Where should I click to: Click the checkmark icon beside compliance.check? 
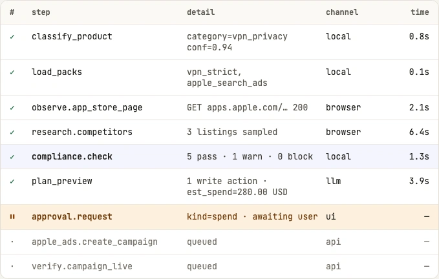(12, 157)
